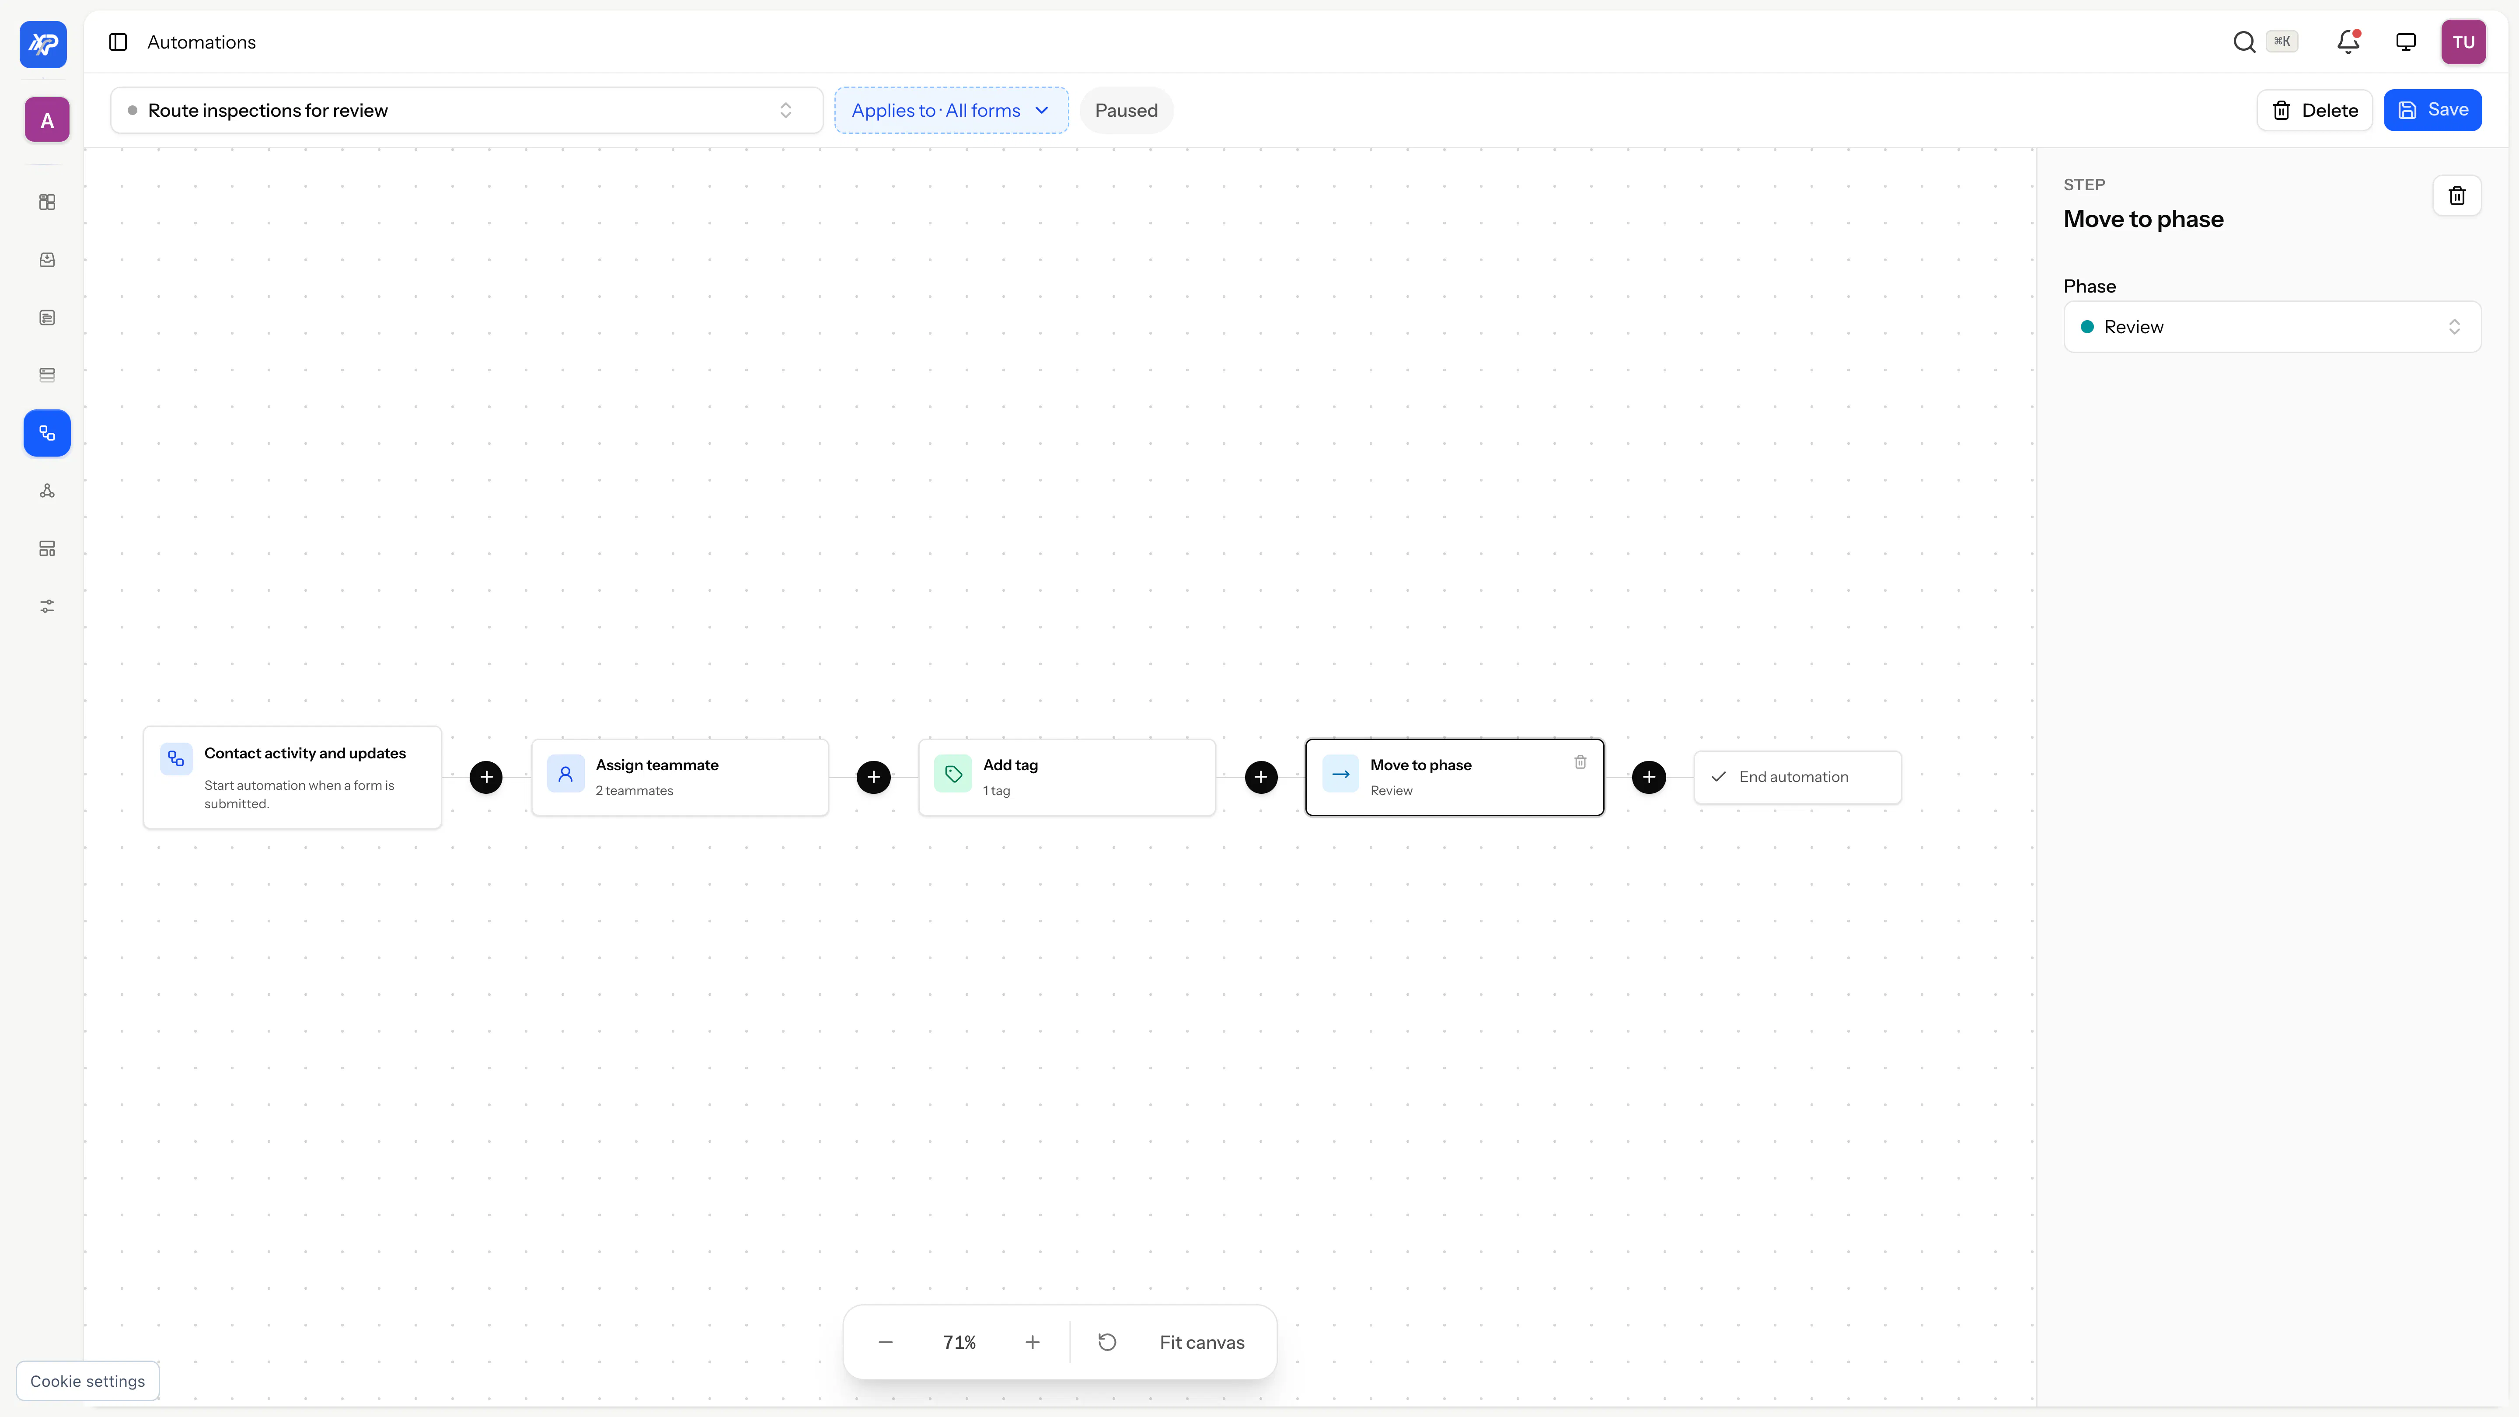Select the End automation node
This screenshot has width=2519, height=1417.
pos(1797,778)
